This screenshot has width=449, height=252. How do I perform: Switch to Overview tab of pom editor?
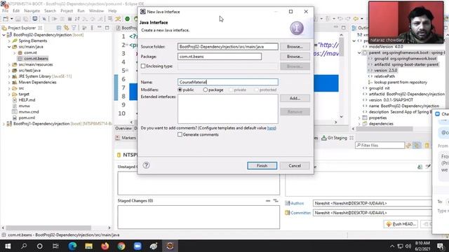coord(123,129)
